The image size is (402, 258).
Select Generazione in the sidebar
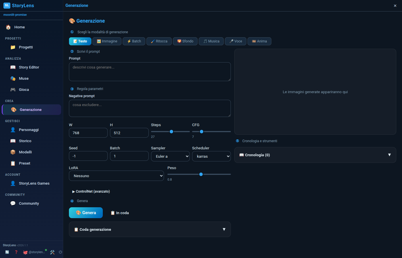point(31,110)
